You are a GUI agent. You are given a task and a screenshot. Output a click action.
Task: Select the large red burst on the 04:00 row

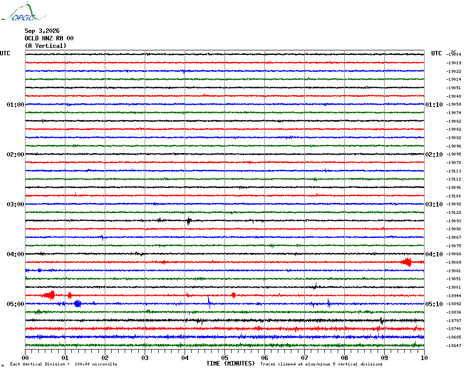pyautogui.click(x=407, y=262)
